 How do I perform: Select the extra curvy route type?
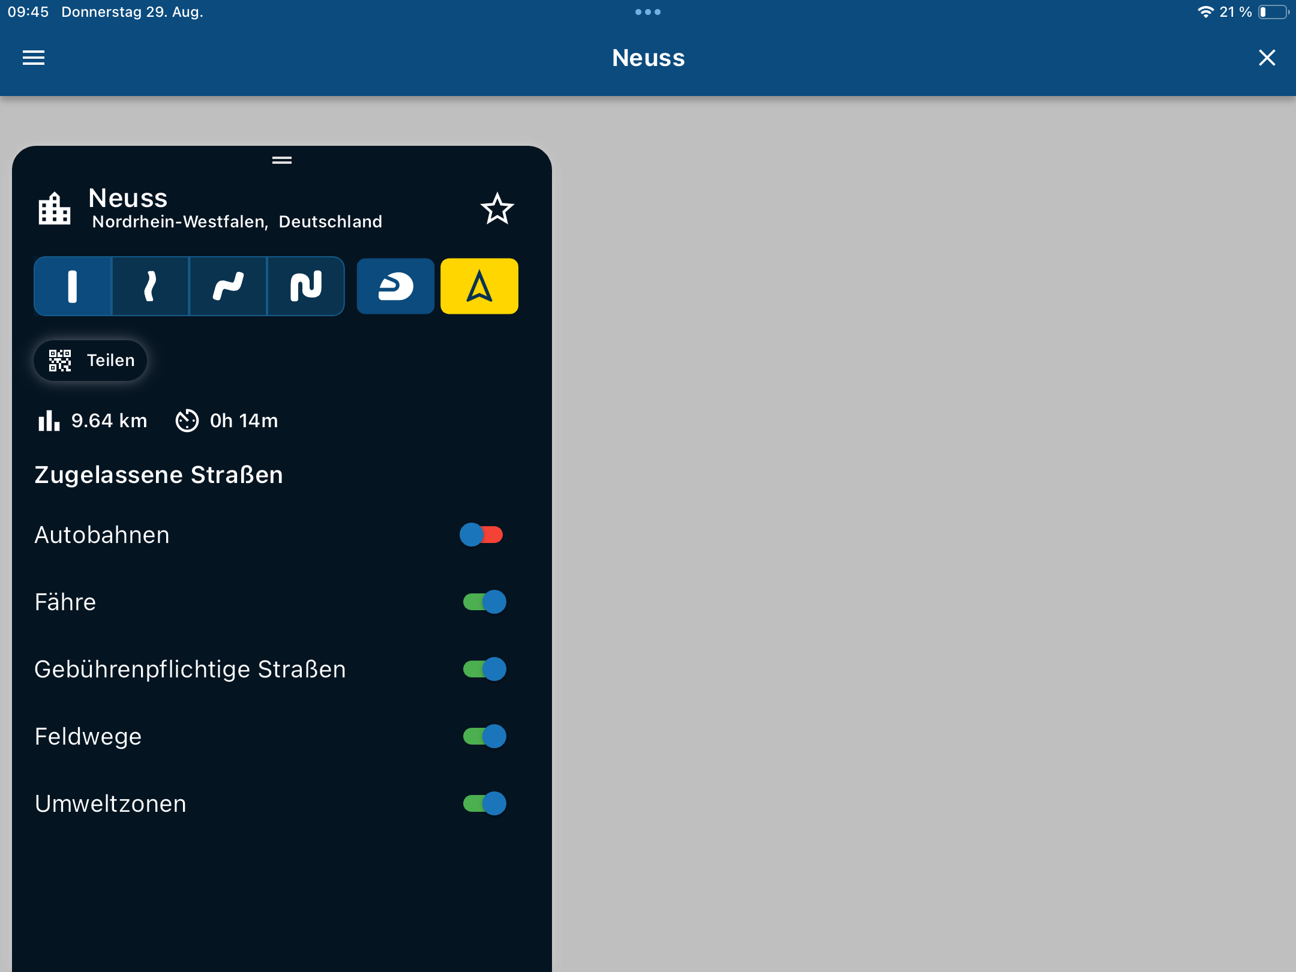pos(306,286)
